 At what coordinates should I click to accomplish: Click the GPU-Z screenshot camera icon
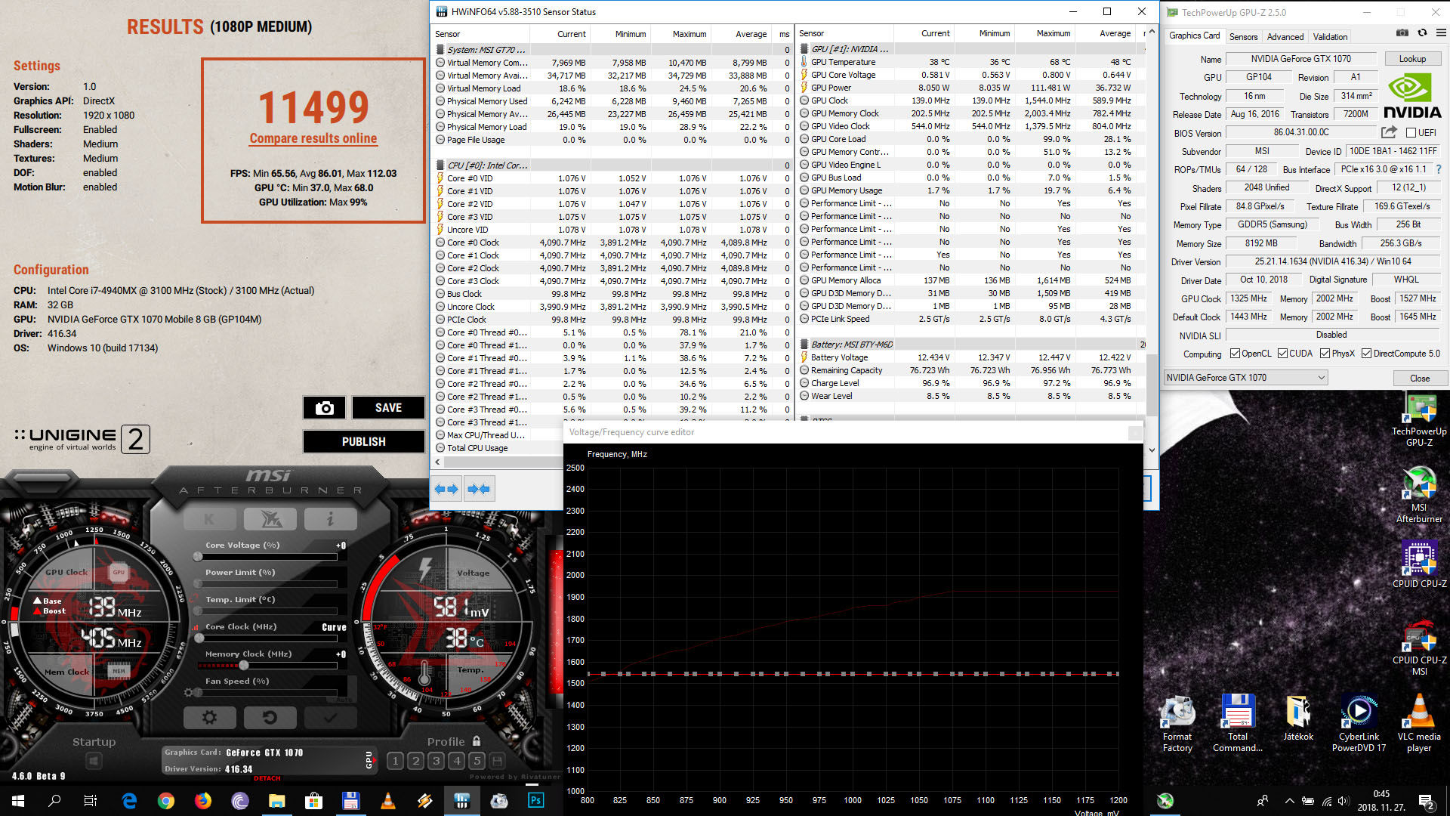[x=1402, y=33]
